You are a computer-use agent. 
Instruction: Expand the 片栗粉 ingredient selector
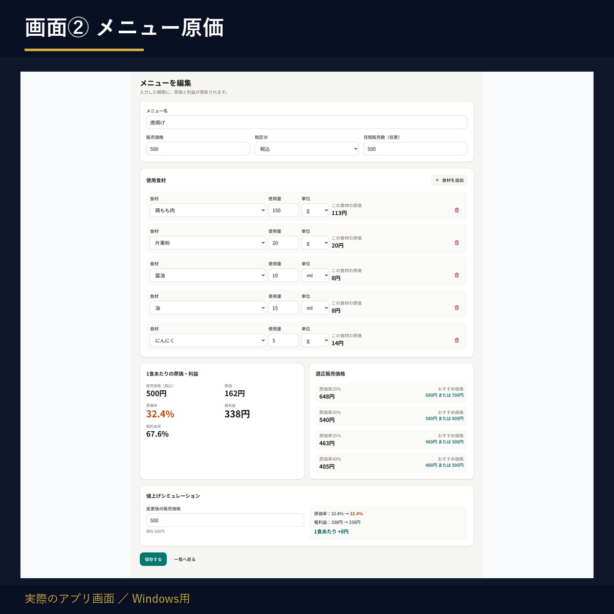[x=208, y=243]
